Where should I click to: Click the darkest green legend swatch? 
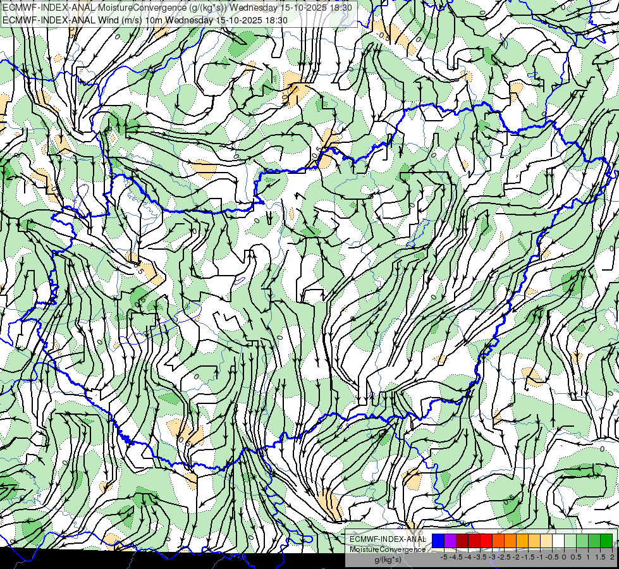[x=606, y=541]
